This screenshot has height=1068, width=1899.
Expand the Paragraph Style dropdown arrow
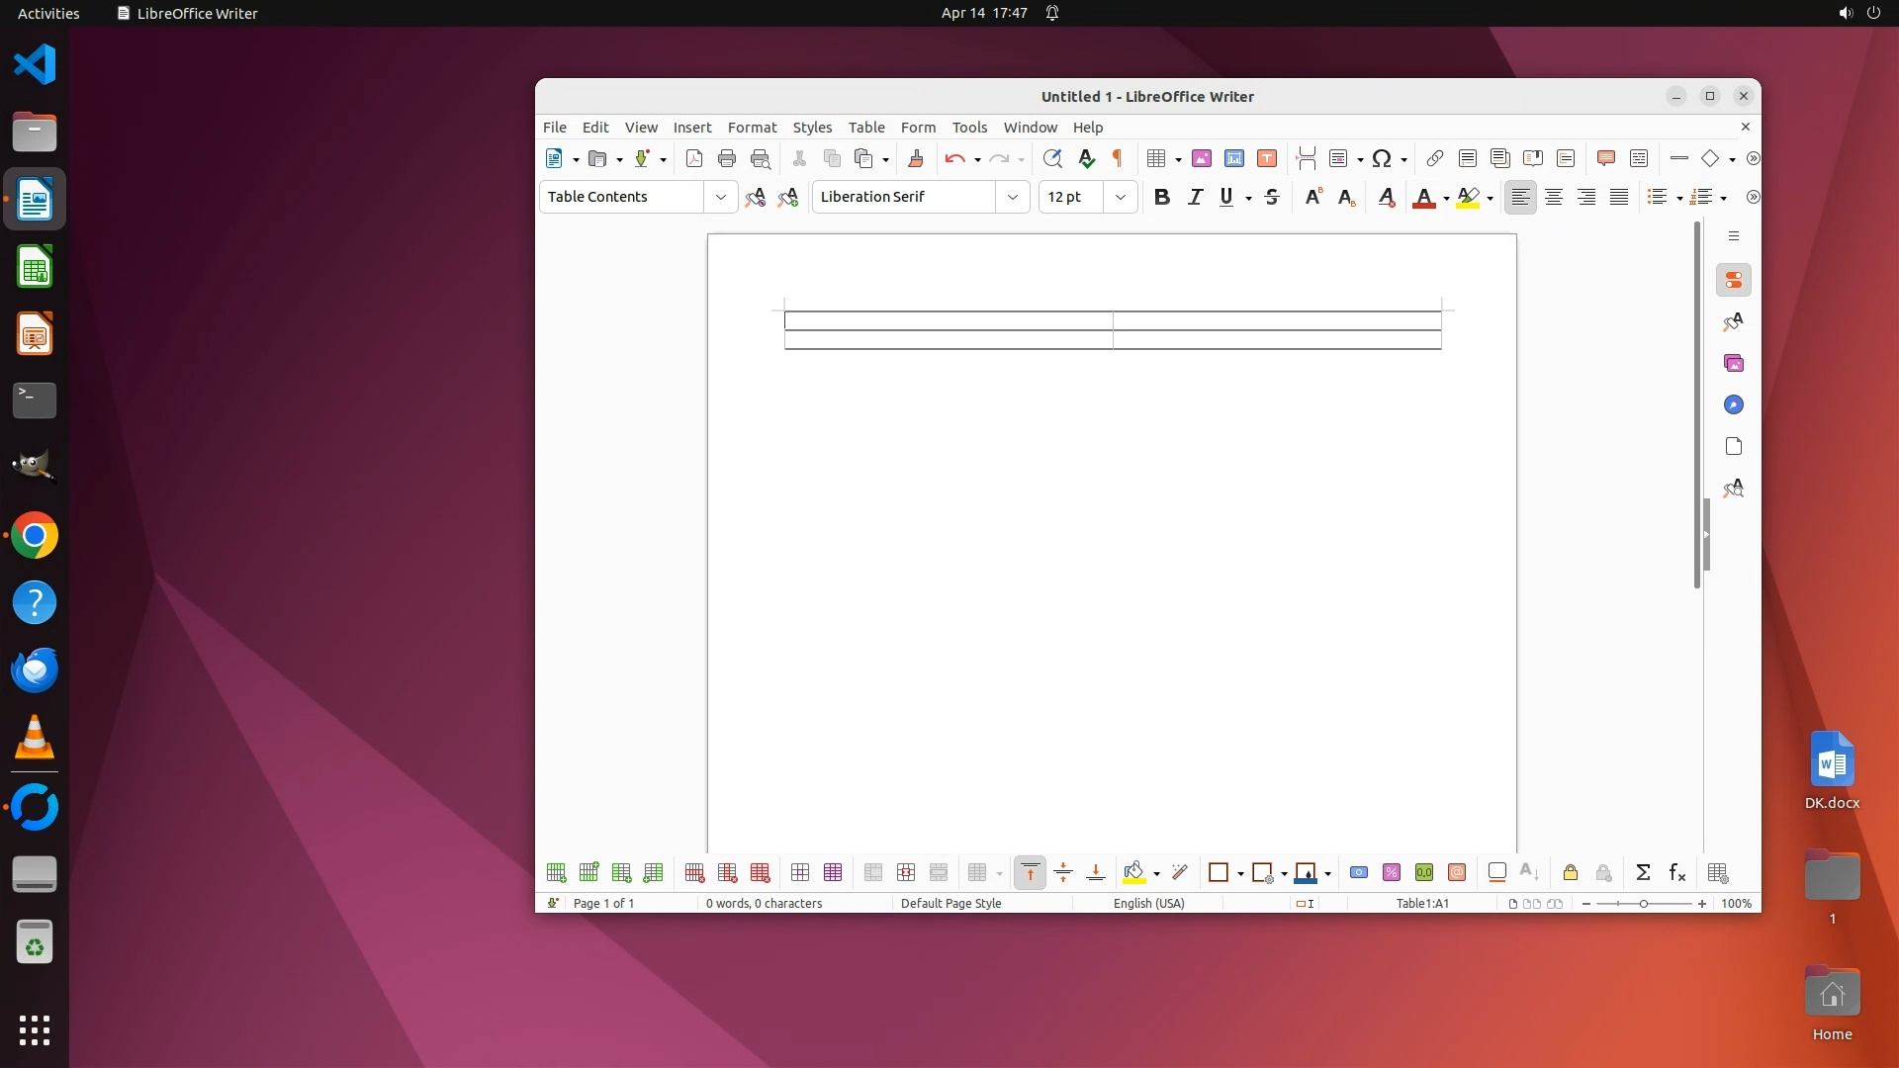pos(721,197)
